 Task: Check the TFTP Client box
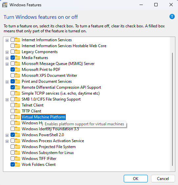[13, 111]
